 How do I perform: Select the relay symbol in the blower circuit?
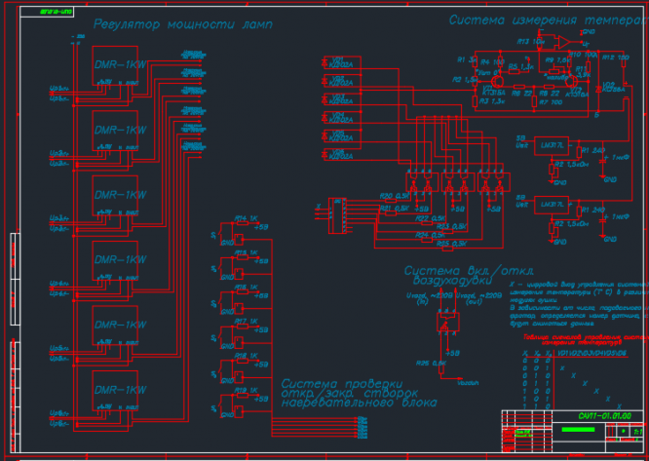448,322
